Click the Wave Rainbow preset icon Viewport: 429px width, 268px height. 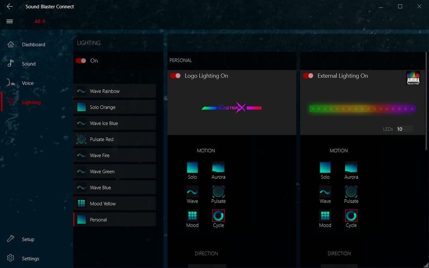click(81, 91)
